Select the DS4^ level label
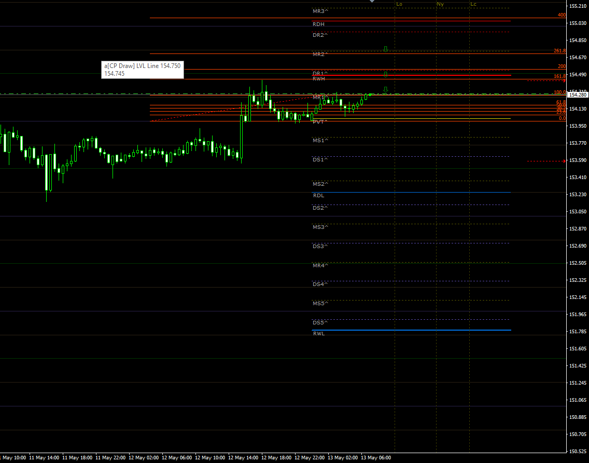Viewport: 589px width, 463px height. pyautogui.click(x=320, y=284)
